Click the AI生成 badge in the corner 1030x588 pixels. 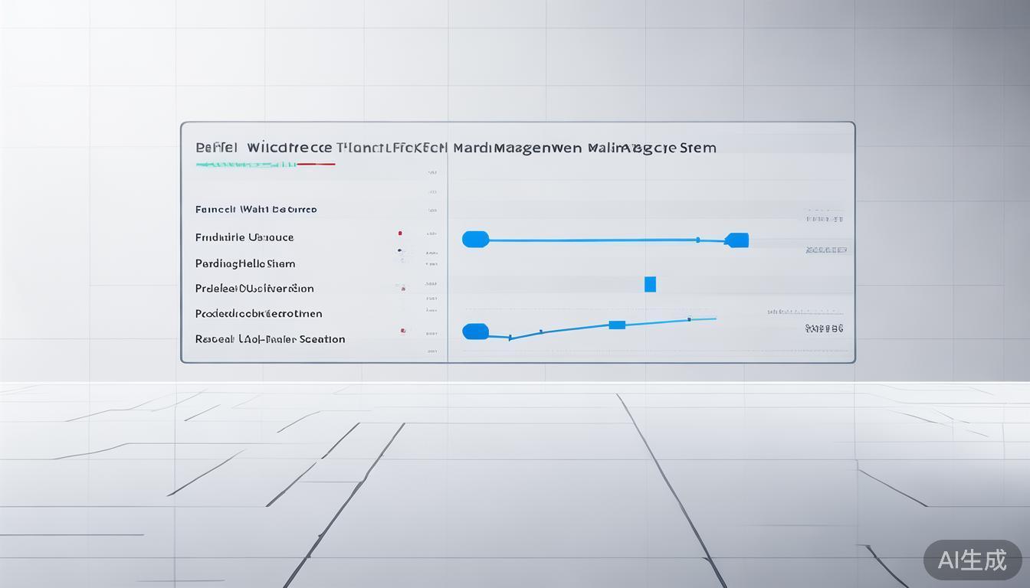[x=972, y=560]
